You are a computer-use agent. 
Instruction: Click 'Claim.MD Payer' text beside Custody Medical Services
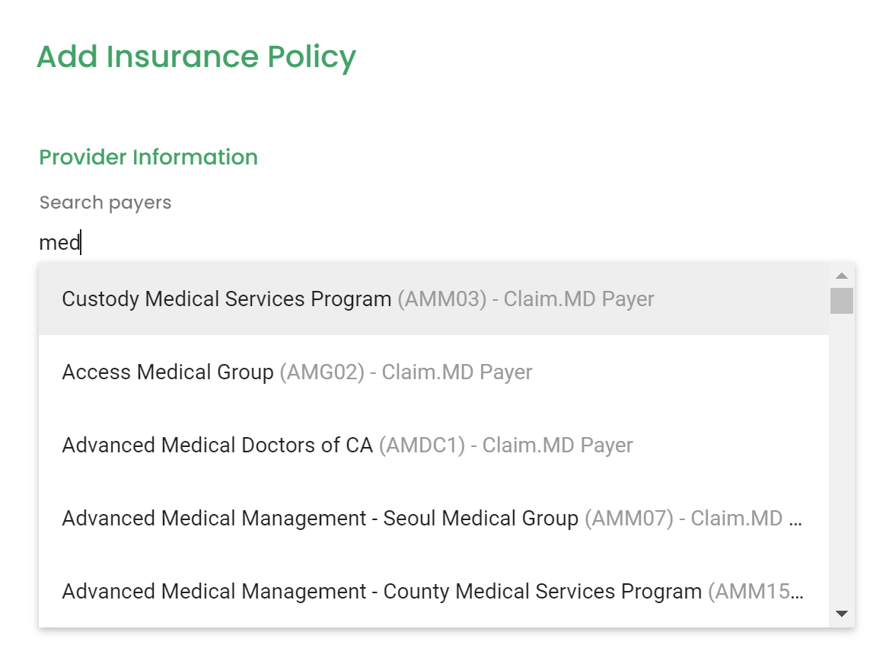579,299
